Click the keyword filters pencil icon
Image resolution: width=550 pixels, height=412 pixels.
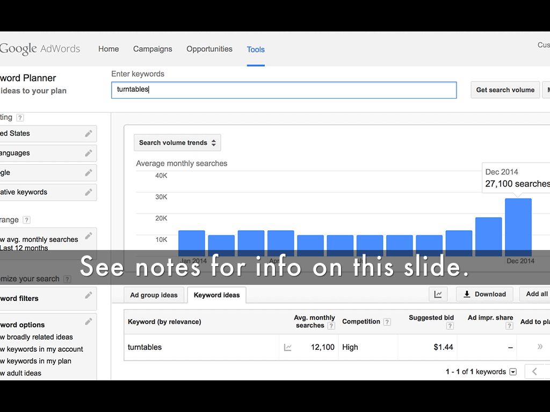click(x=89, y=295)
